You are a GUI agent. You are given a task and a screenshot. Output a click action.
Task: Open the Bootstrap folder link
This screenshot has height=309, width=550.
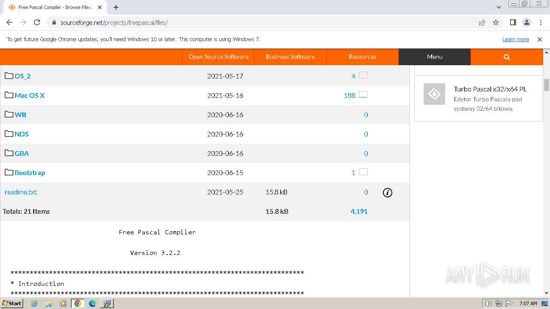[x=30, y=173]
